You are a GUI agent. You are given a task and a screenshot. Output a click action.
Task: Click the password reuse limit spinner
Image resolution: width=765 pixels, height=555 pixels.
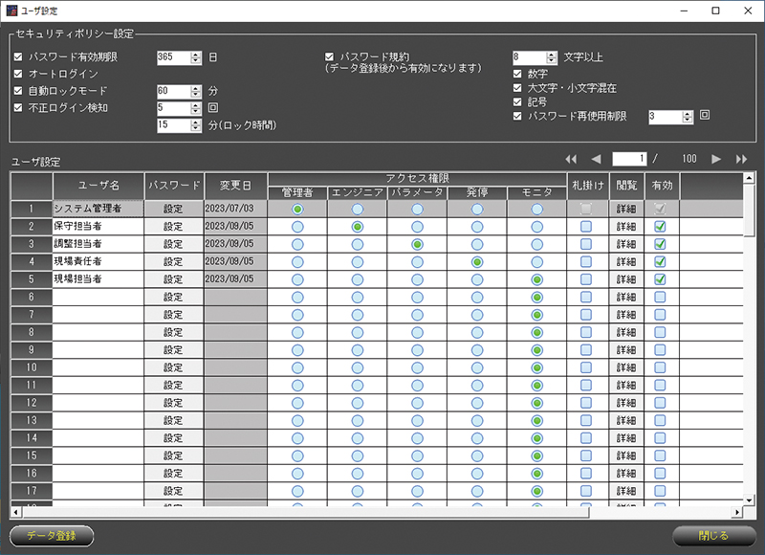click(688, 117)
